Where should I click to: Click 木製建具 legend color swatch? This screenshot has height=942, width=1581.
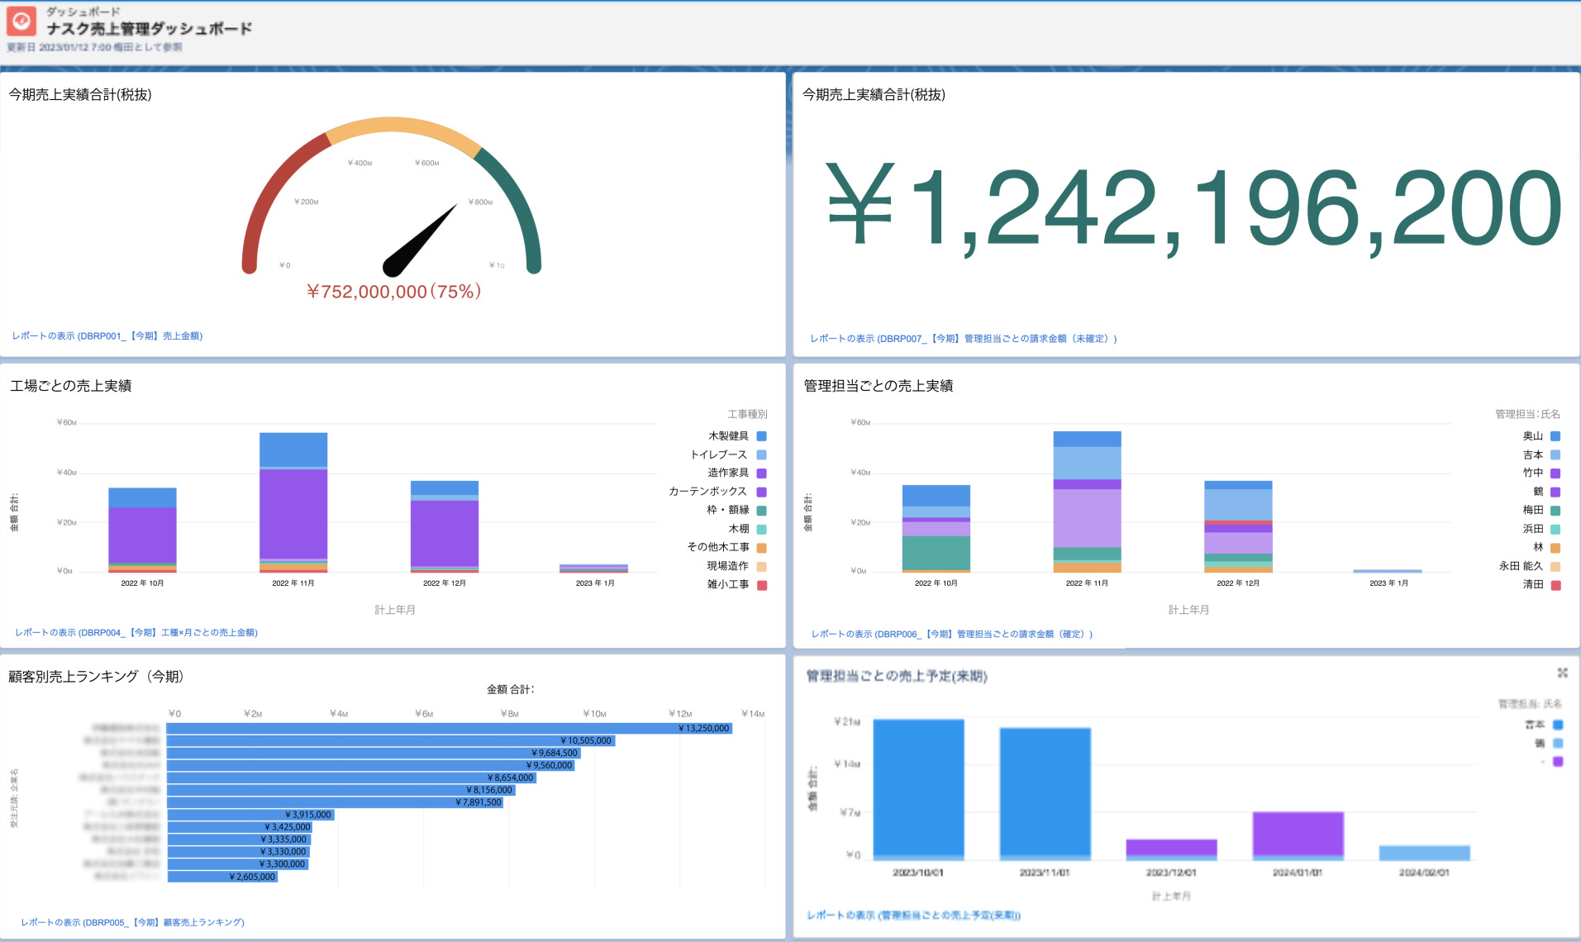point(762,436)
